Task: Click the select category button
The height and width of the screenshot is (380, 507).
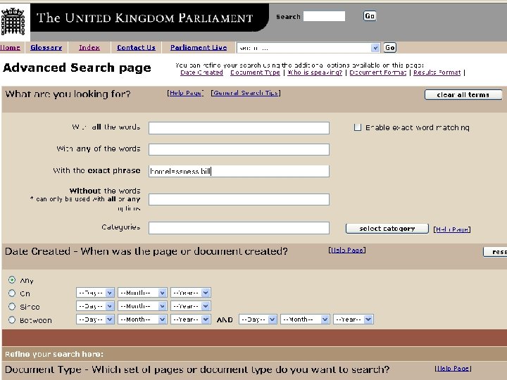Action: tap(387, 229)
